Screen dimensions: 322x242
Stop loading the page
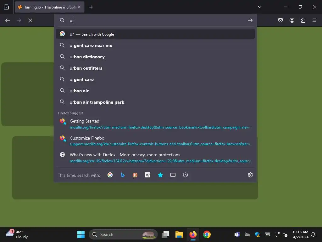tap(30, 20)
